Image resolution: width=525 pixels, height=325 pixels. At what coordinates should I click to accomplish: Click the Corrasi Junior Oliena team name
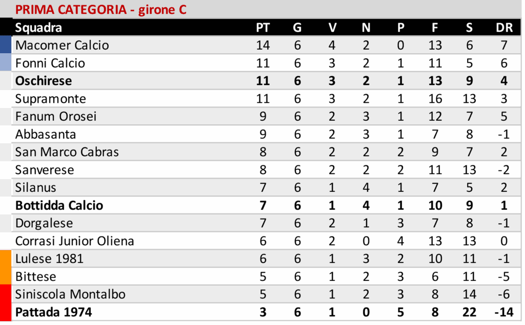pos(74,241)
